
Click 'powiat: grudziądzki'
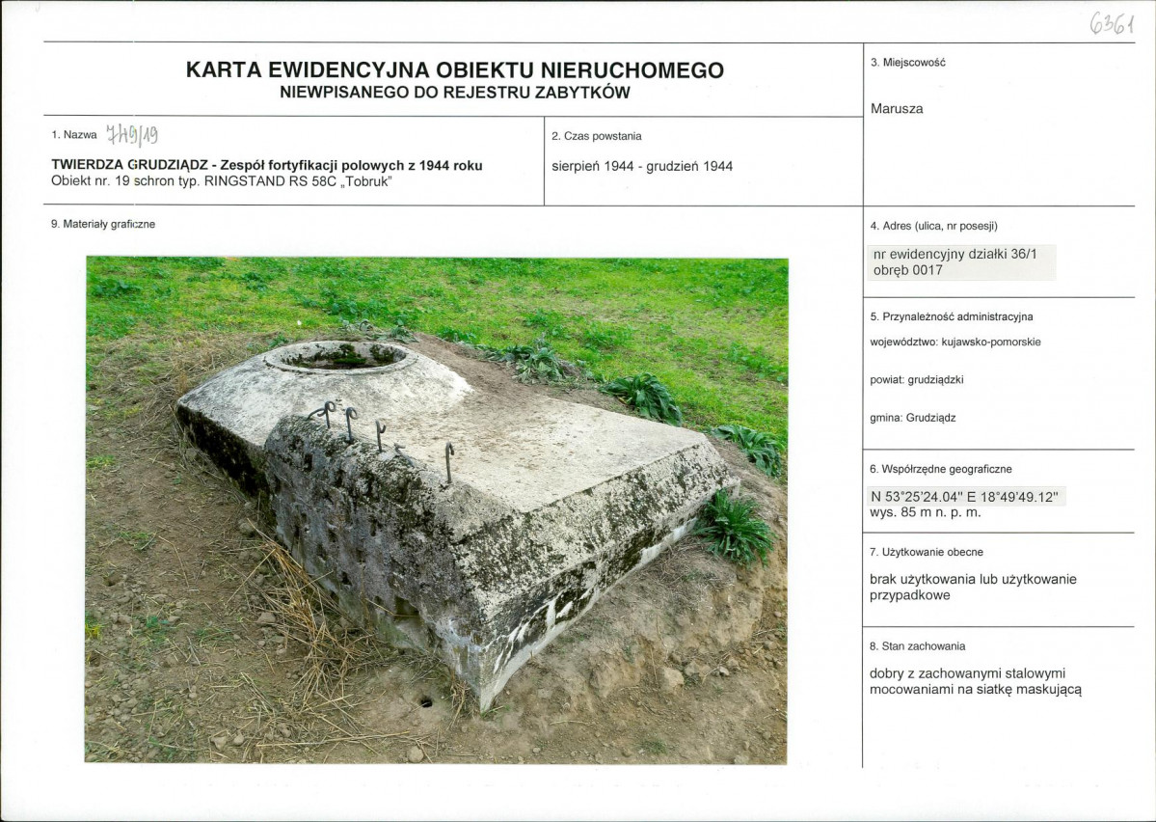916,380
